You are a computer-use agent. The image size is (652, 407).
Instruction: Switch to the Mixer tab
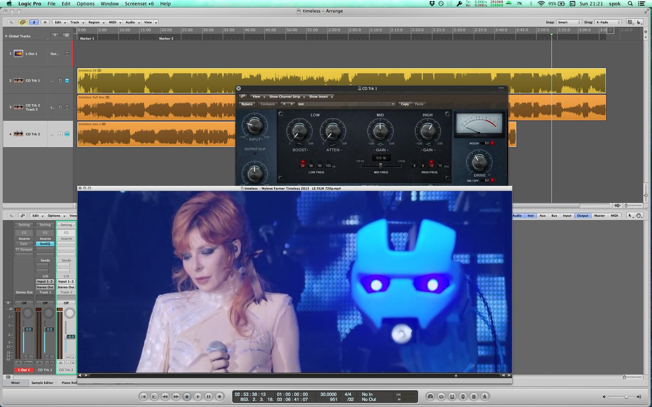[15, 383]
